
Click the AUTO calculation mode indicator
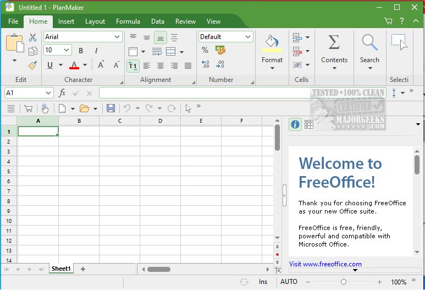click(x=289, y=282)
